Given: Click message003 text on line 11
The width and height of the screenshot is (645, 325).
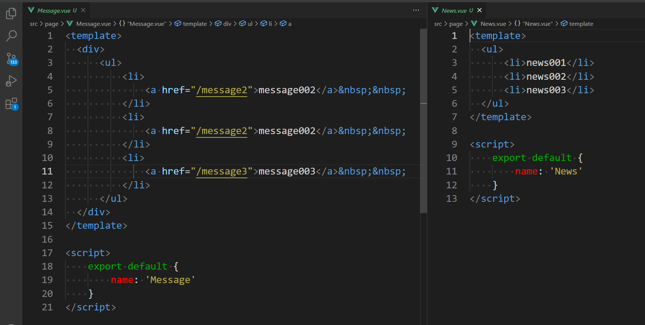Looking at the screenshot, I should coord(287,171).
